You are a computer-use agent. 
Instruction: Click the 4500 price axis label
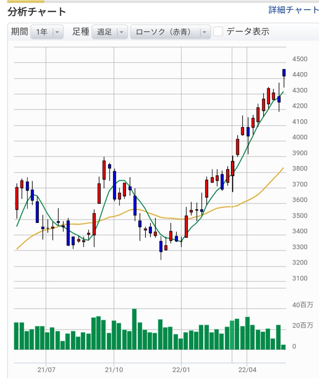pos(300,59)
